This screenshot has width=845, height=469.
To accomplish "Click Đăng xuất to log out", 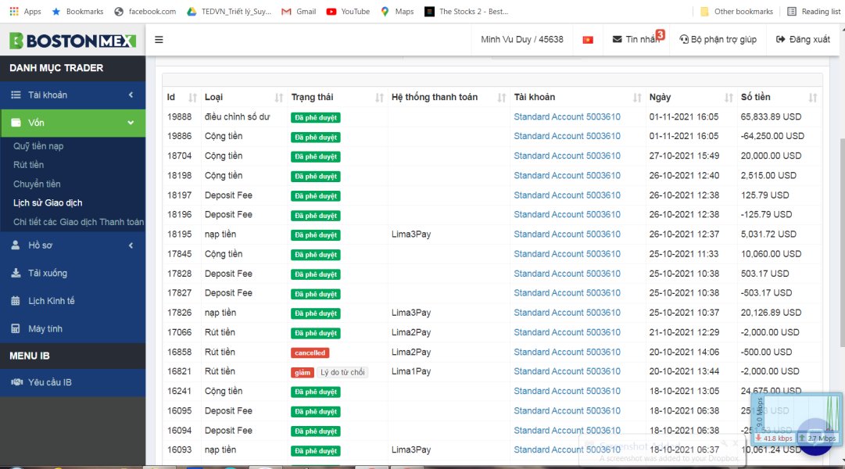I will pos(803,40).
